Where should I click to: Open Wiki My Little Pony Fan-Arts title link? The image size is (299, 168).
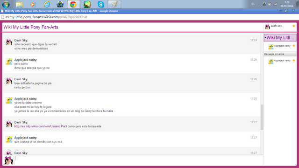(31, 27)
